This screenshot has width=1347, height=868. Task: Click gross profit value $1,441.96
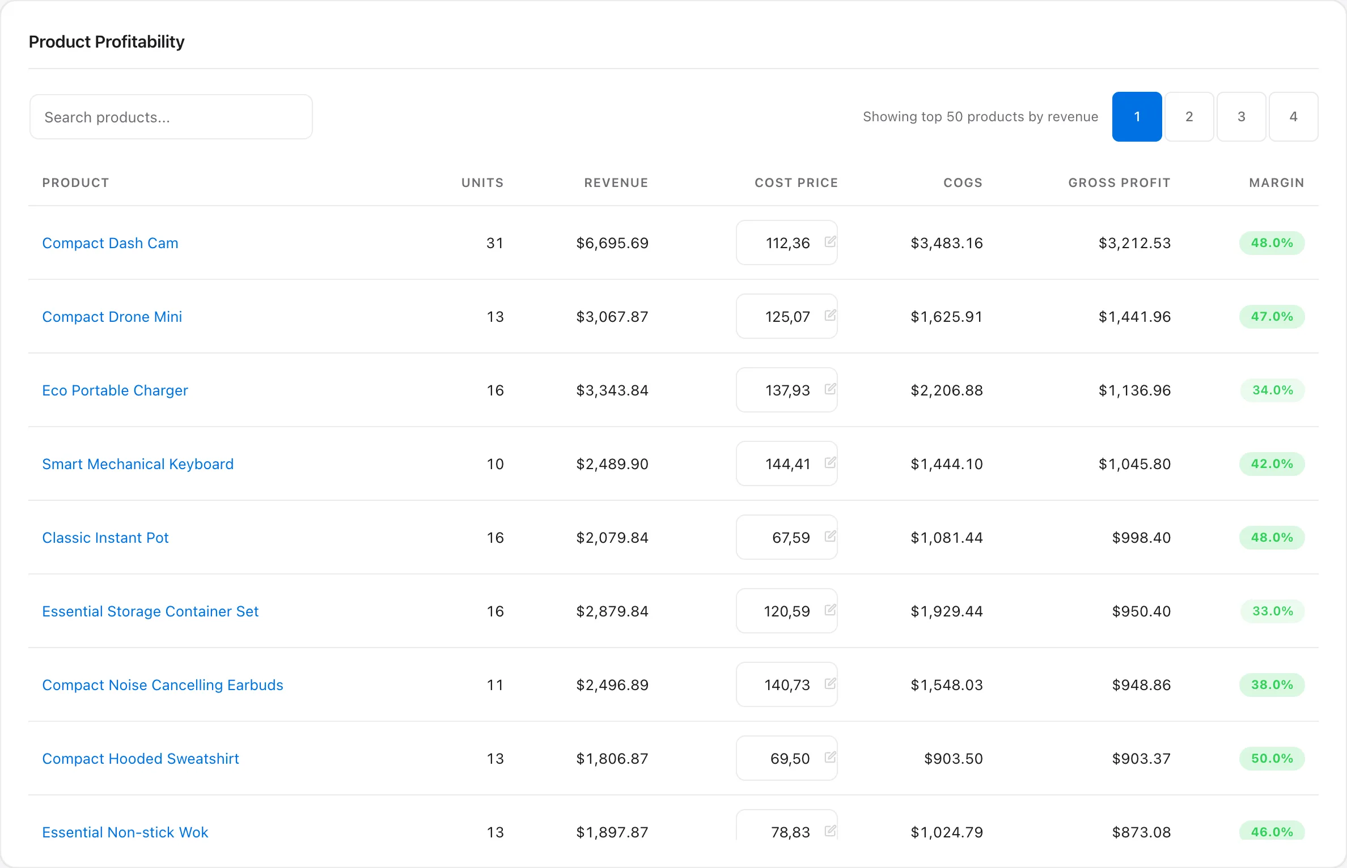point(1134,317)
